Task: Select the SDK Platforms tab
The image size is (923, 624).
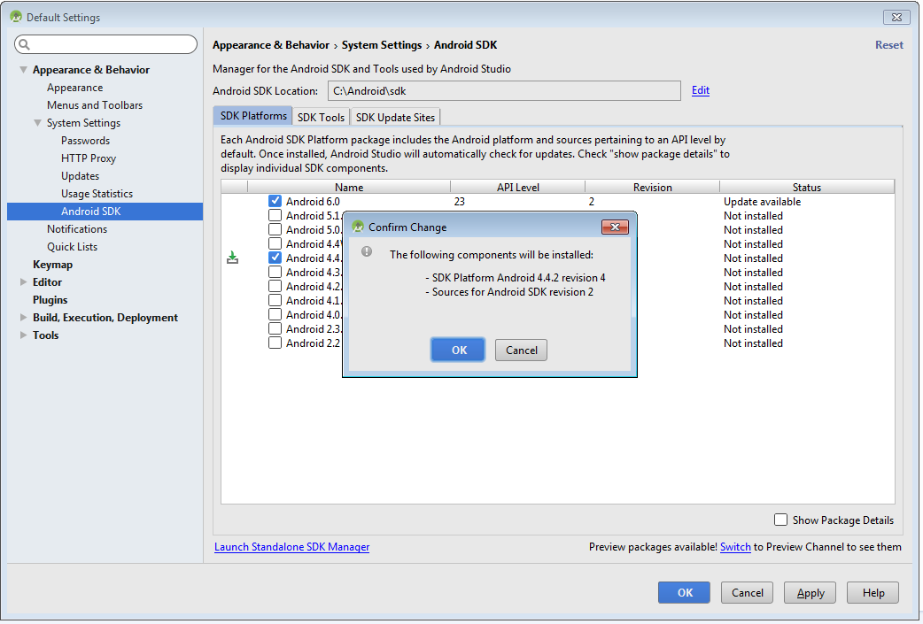Action: 253,116
